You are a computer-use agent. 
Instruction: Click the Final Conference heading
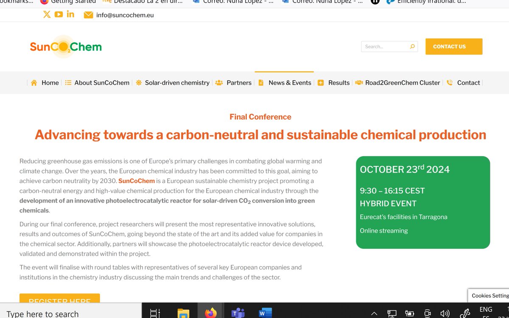[x=260, y=117]
